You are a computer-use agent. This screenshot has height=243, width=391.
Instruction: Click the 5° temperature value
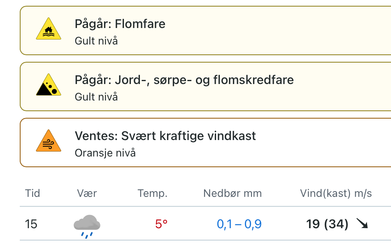161,224
